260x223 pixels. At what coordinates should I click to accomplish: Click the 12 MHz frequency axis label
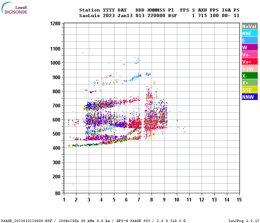[202, 200]
